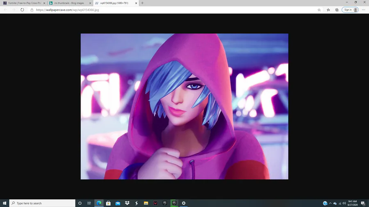Go back using the browser back arrow
Viewport: 369px width, 207px height.
pyautogui.click(x=5, y=10)
